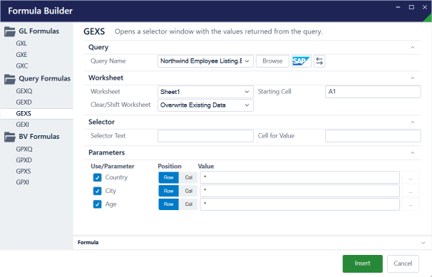Viewport: 432px width, 277px height.
Task: Uncheck the City parameter checkbox
Action: (x=97, y=191)
